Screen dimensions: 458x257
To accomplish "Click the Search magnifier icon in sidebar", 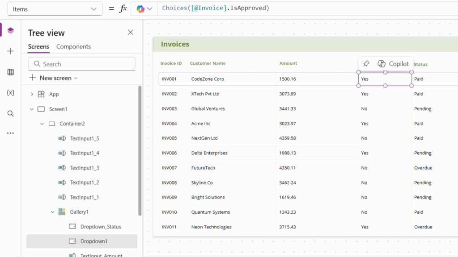I will (x=11, y=114).
